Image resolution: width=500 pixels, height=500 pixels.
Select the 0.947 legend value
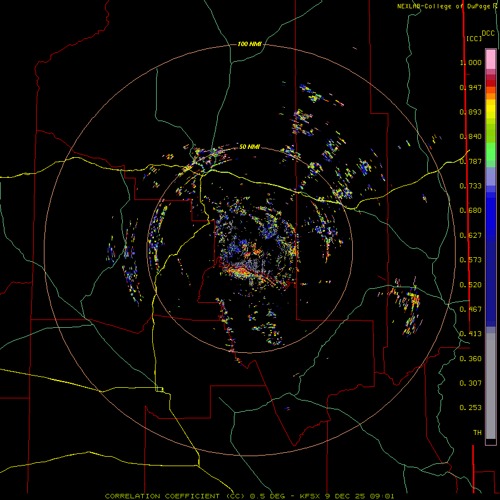471,87
